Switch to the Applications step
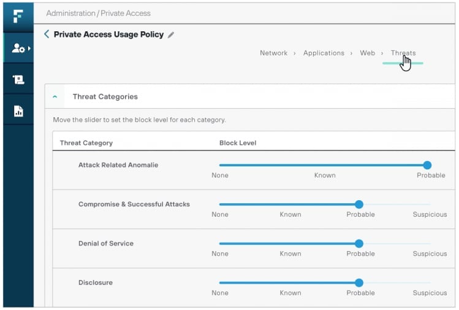The height and width of the screenshot is (310, 459). tap(324, 53)
